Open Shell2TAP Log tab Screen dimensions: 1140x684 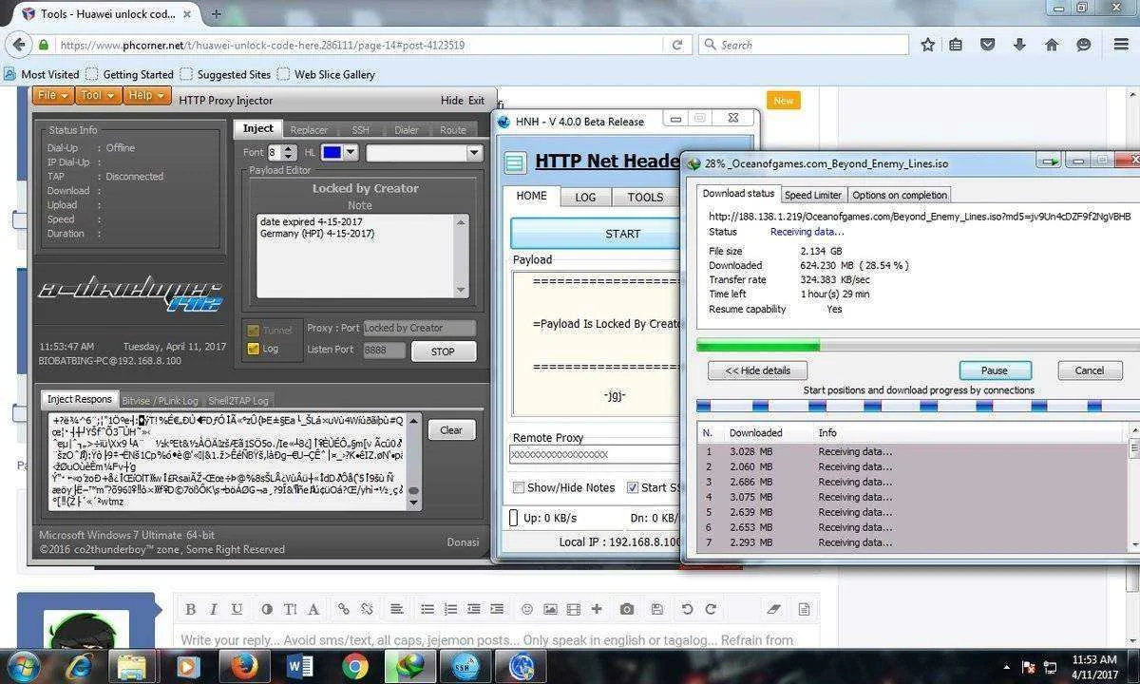[x=238, y=400]
